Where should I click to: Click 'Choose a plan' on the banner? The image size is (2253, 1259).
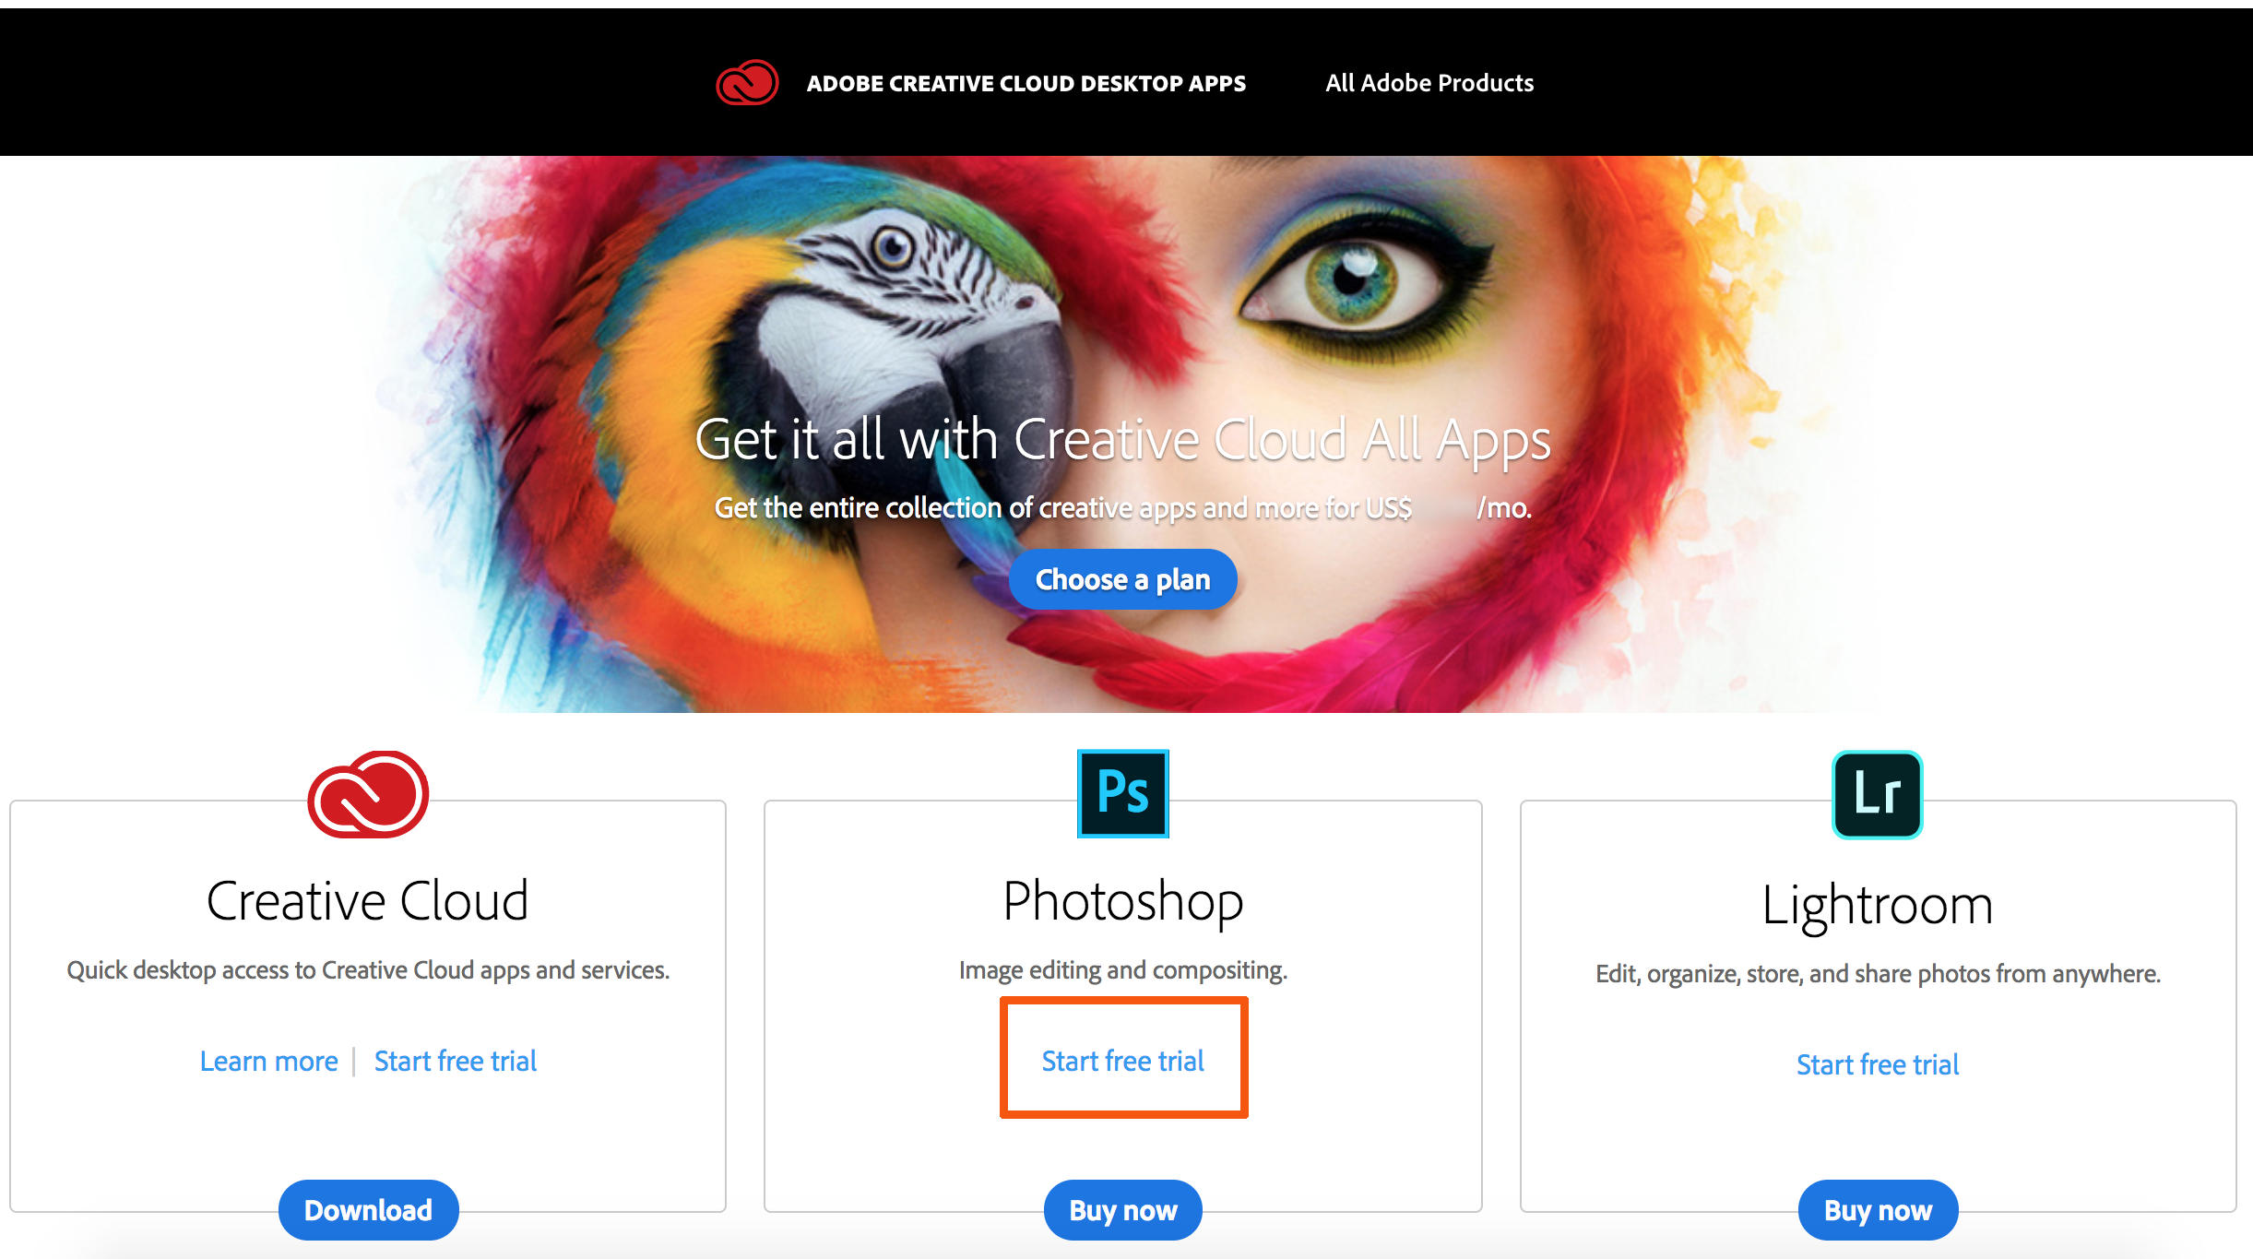click(1125, 578)
